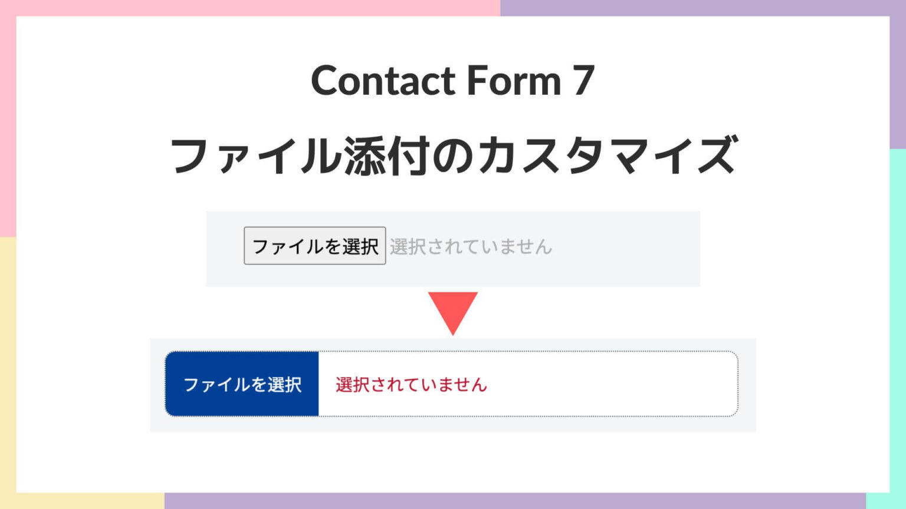The height and width of the screenshot is (509, 906).
Task: Click empty area of upper light gray panel
Action: 625,249
